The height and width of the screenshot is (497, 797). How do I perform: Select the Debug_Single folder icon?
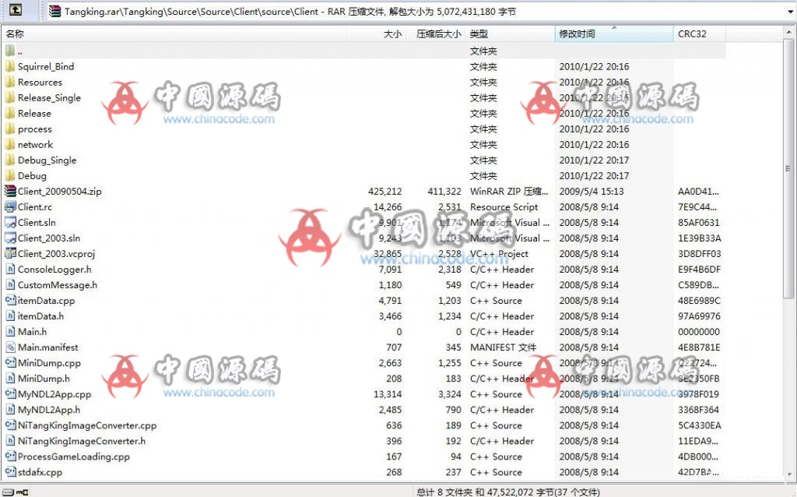(x=9, y=160)
